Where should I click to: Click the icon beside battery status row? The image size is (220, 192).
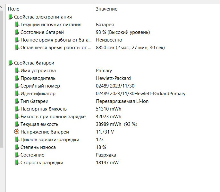(x=17, y=32)
